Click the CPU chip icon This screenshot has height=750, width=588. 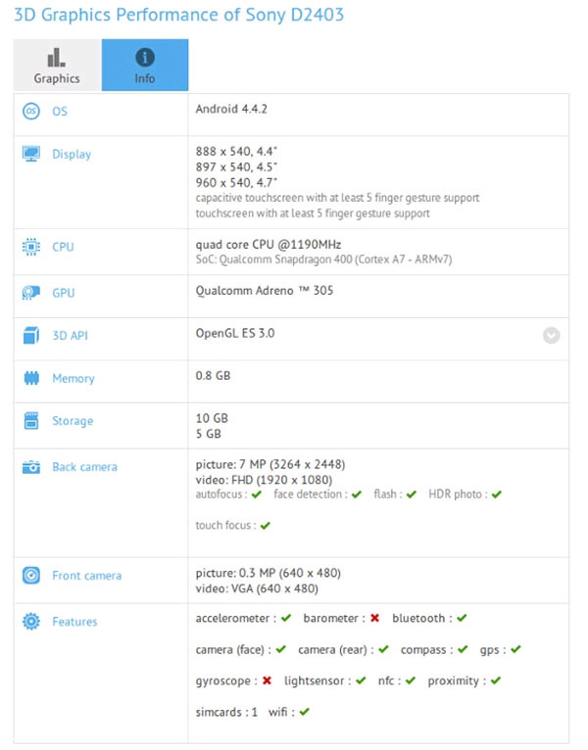tap(31, 248)
